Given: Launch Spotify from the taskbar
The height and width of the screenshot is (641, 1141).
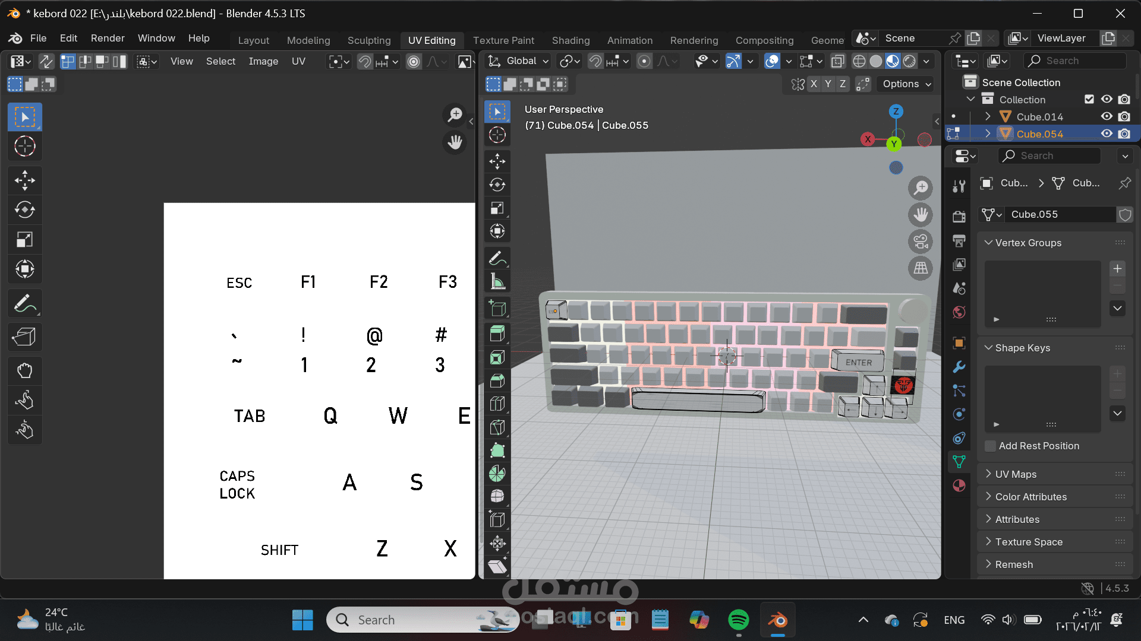Looking at the screenshot, I should [x=738, y=620].
